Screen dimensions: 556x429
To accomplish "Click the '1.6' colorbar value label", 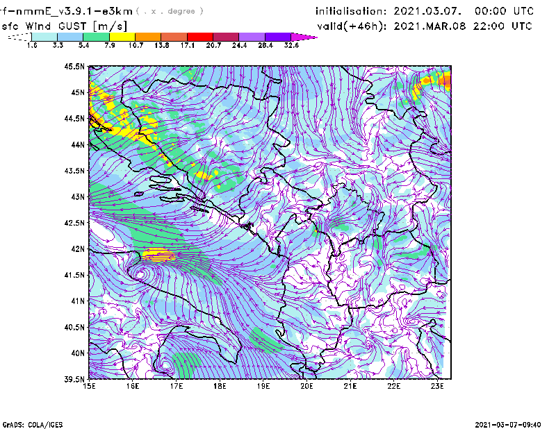I will coord(32,45).
